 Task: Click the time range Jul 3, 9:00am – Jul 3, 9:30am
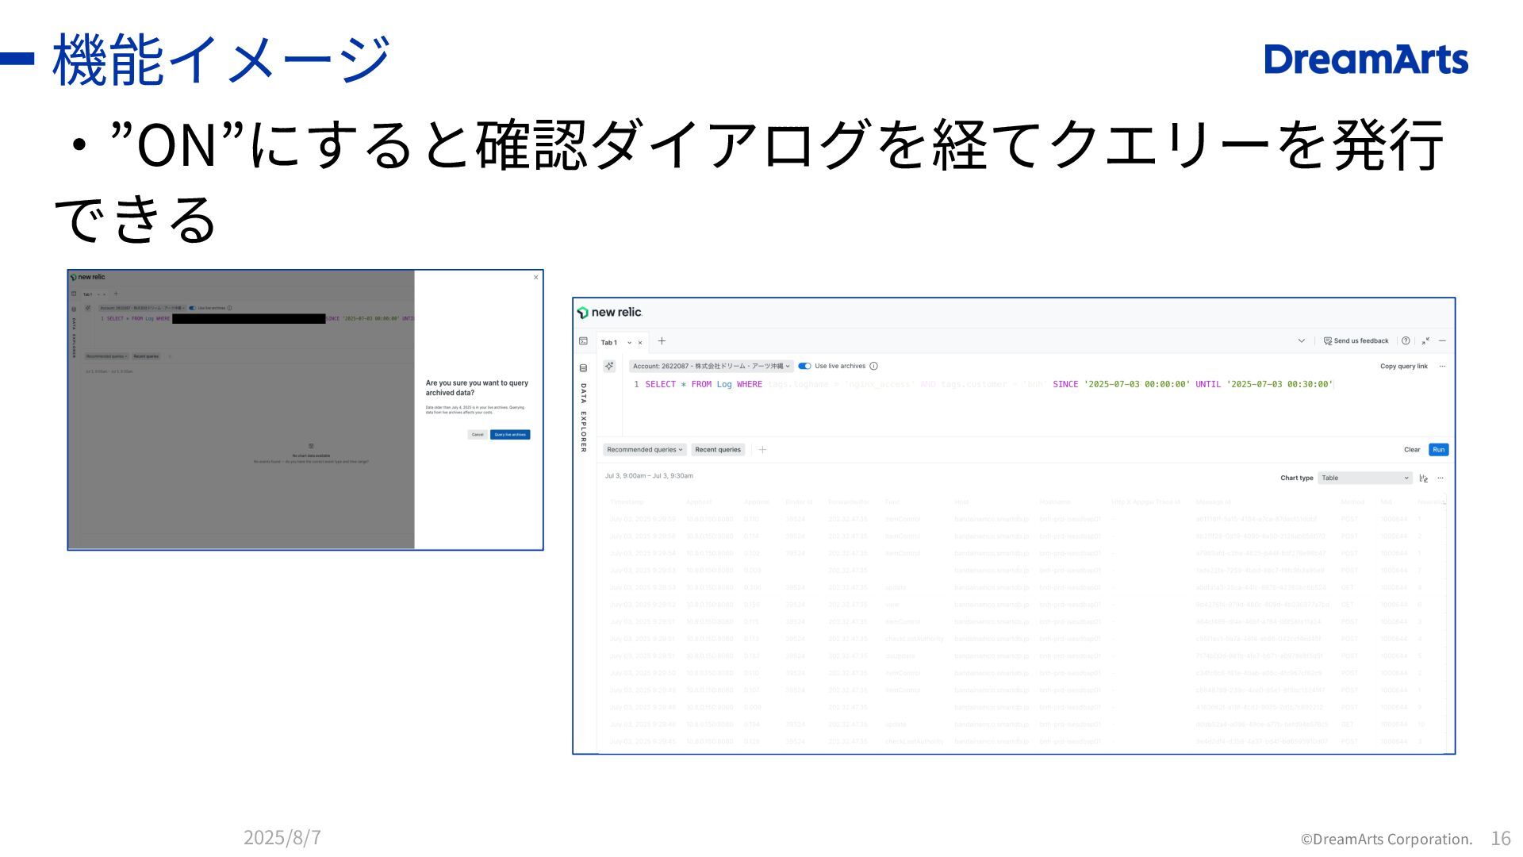click(649, 476)
